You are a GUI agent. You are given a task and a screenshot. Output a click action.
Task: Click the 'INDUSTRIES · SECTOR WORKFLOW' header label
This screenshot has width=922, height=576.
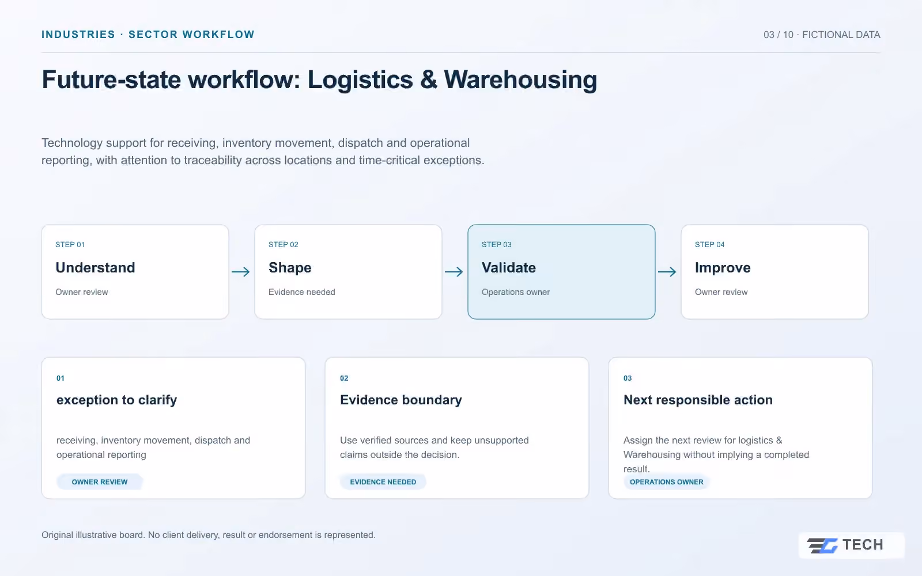(x=148, y=35)
